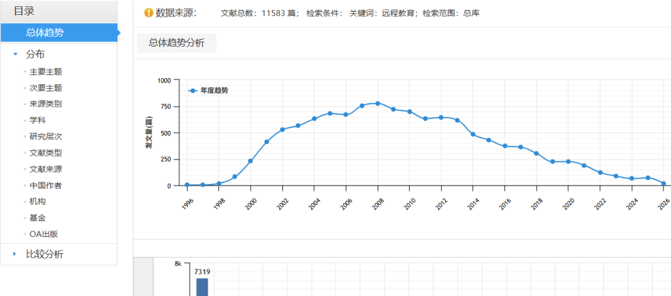The height and width of the screenshot is (296, 671).
Task: Open 研究层次 distribution
Action: tap(46, 137)
